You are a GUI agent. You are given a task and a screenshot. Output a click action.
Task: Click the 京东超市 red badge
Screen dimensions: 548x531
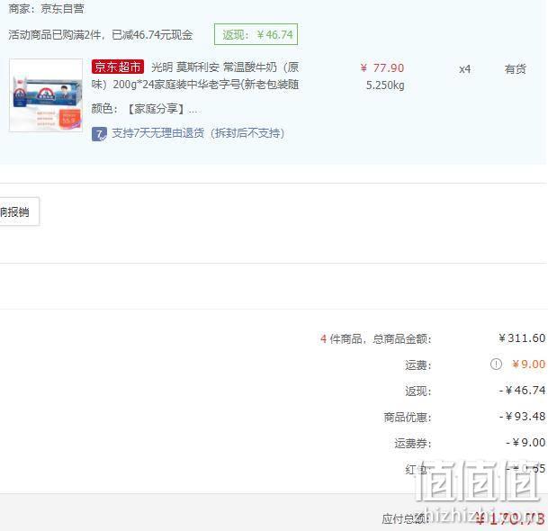click(x=117, y=67)
